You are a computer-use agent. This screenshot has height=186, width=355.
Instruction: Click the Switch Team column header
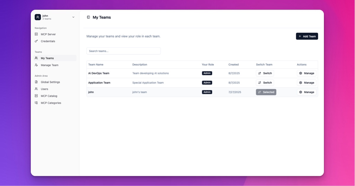coord(264,65)
